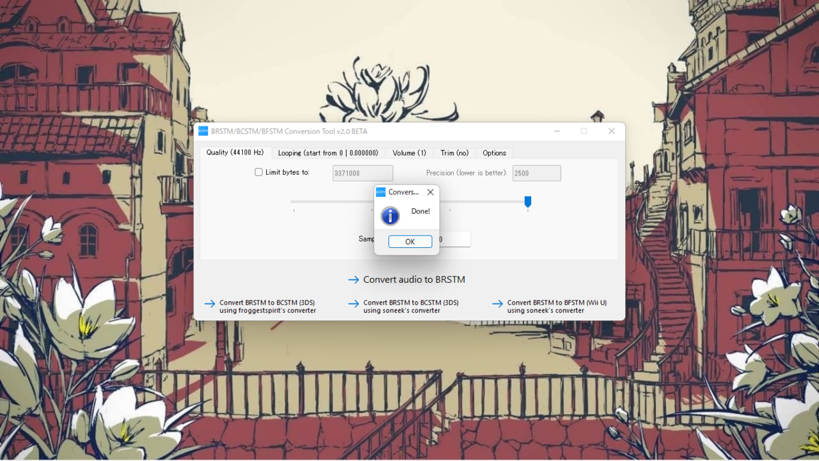The height and width of the screenshot is (461, 819).
Task: Click the limit bytes field showing 3371008
Action: (x=362, y=173)
